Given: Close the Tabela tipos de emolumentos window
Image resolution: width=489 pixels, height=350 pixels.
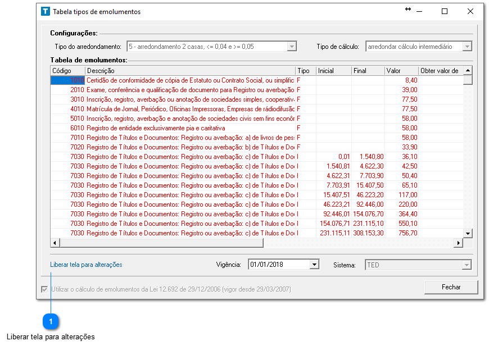Looking at the screenshot, I should pyautogui.click(x=470, y=12).
